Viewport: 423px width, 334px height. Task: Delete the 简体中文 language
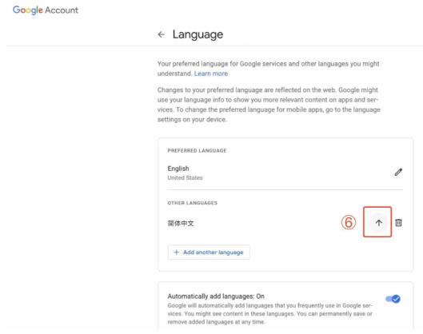point(398,223)
